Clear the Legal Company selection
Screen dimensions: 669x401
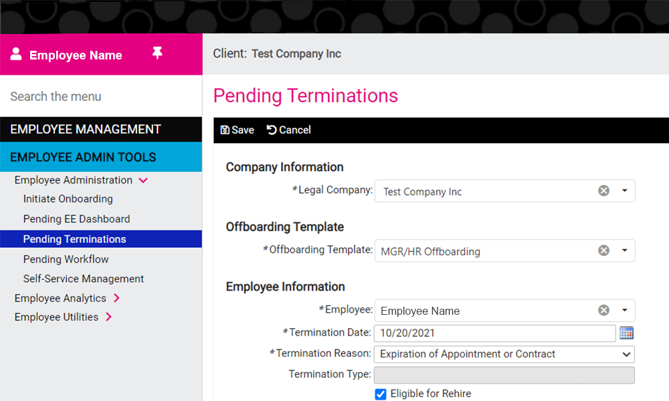coord(603,191)
